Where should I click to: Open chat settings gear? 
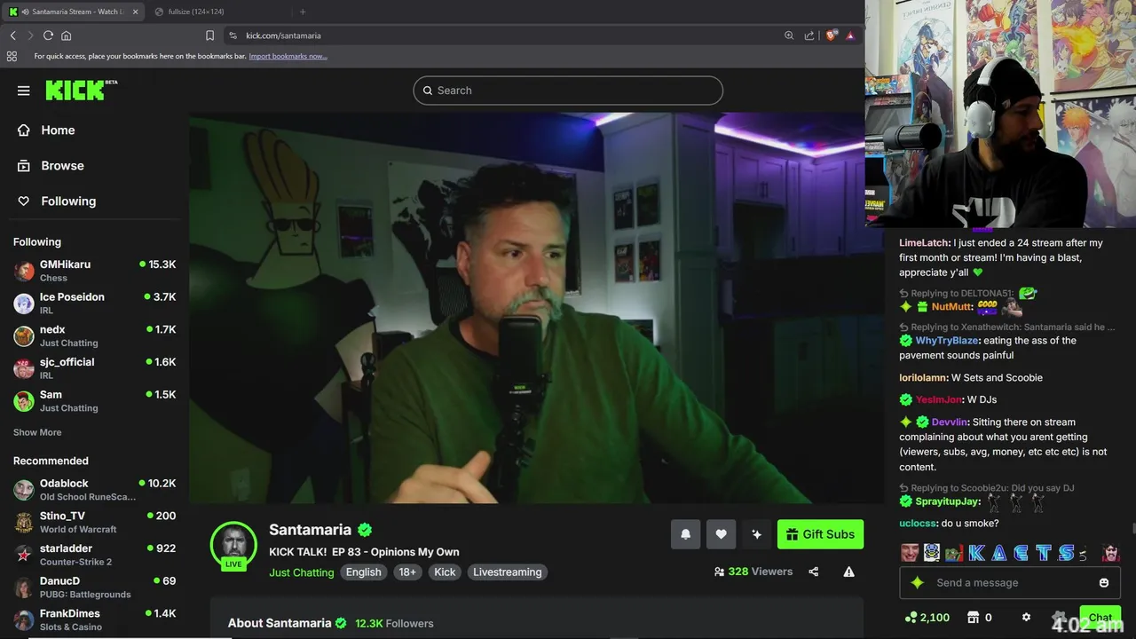1026,618
